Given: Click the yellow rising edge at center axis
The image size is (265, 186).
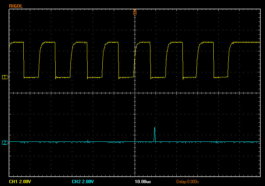Looking at the screenshot, I should coord(135,59).
